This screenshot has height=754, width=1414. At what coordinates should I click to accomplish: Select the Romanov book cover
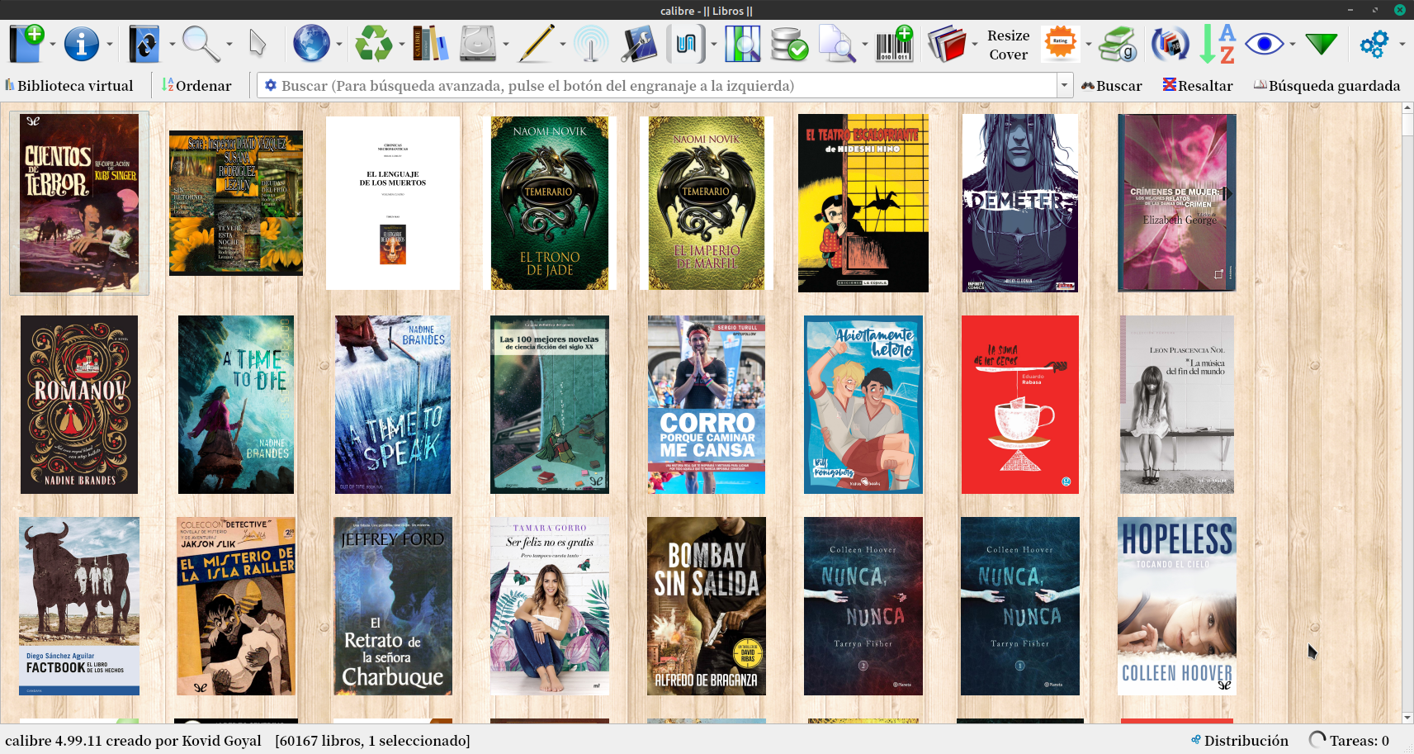(79, 405)
